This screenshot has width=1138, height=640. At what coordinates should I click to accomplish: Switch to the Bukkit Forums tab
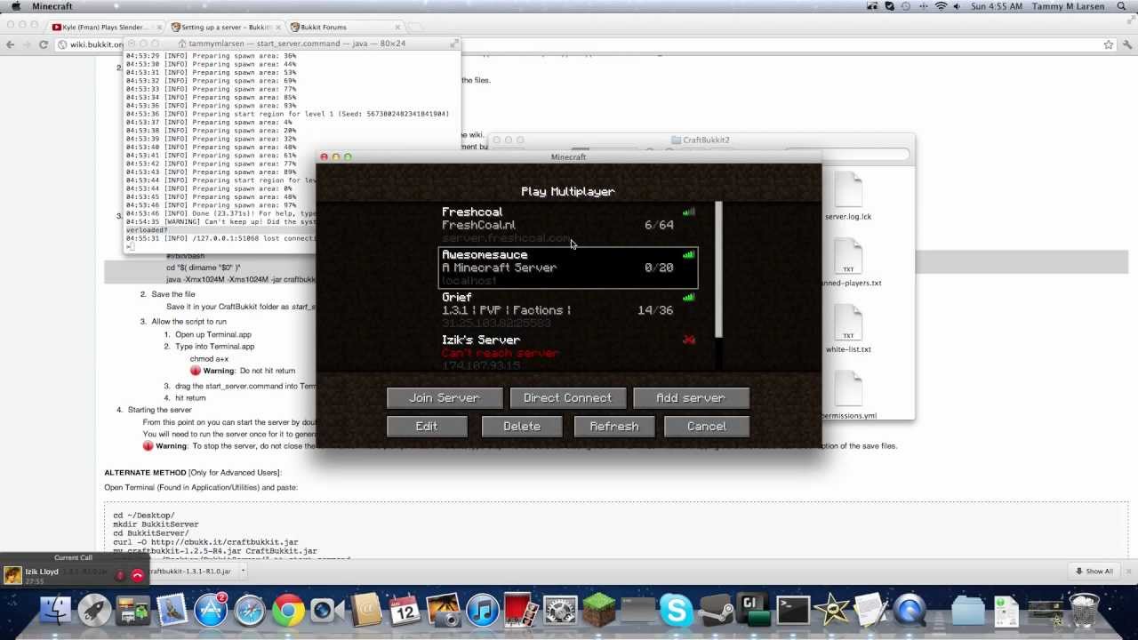(345, 28)
